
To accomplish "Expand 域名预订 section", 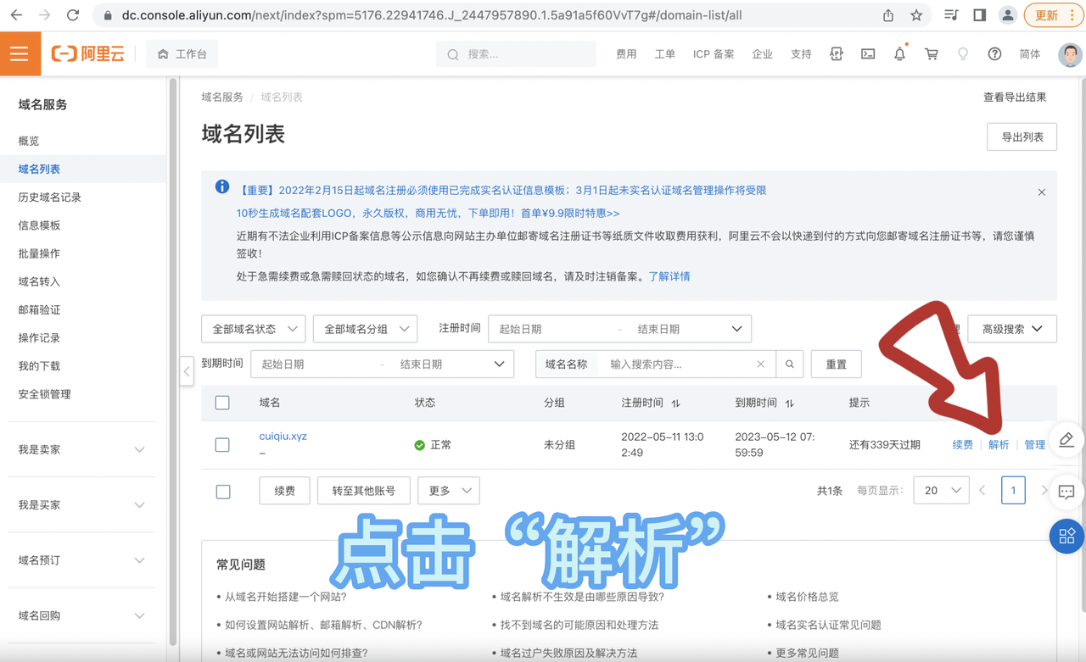I will (x=81, y=560).
